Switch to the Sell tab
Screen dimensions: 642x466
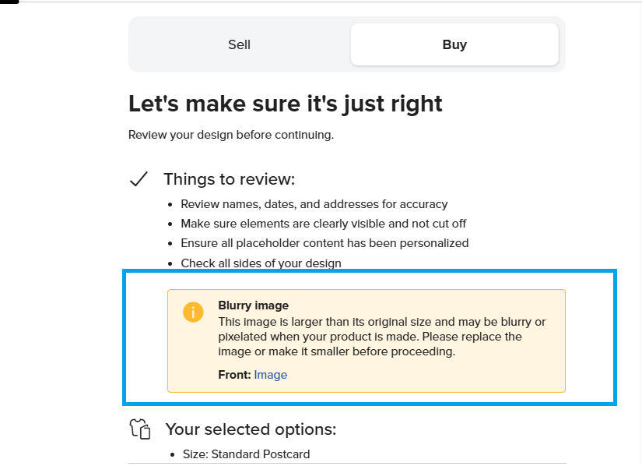239,44
